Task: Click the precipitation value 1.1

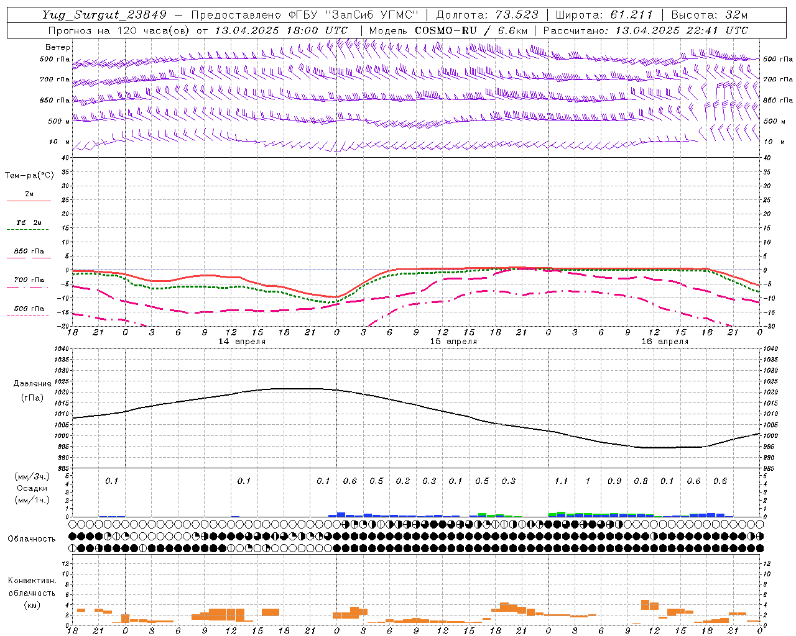Action: tap(561, 481)
